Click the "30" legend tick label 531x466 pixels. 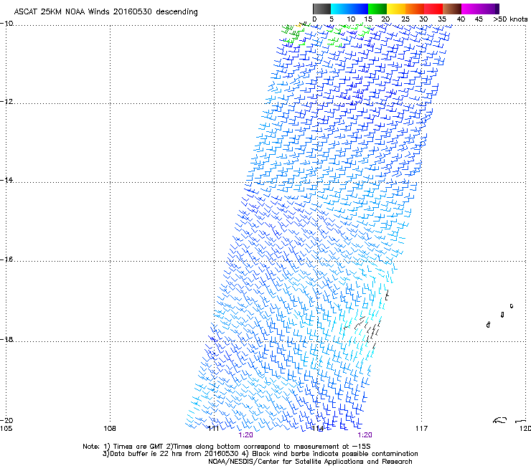click(x=423, y=19)
